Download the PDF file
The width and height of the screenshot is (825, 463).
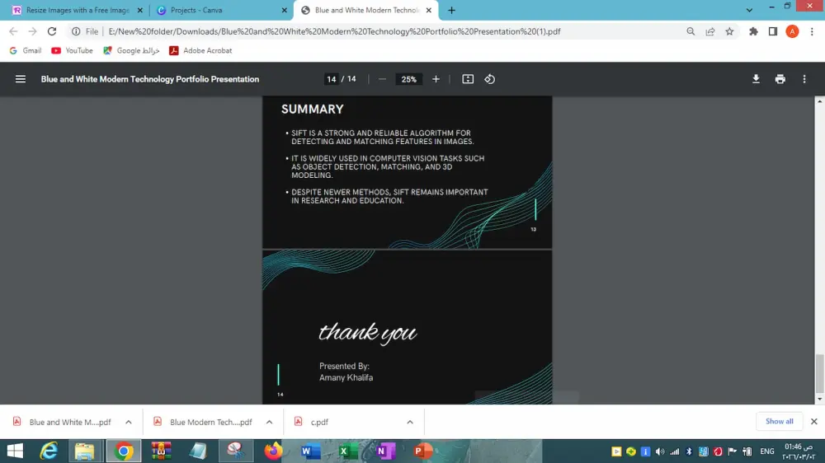pos(756,79)
